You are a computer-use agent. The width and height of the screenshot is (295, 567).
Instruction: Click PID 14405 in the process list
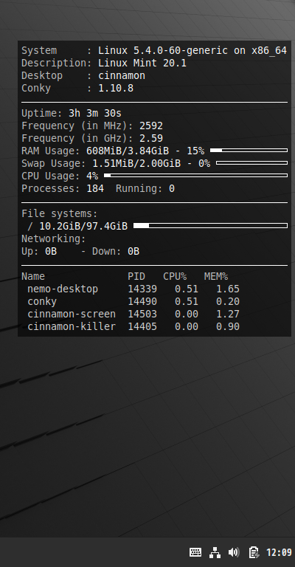(142, 326)
